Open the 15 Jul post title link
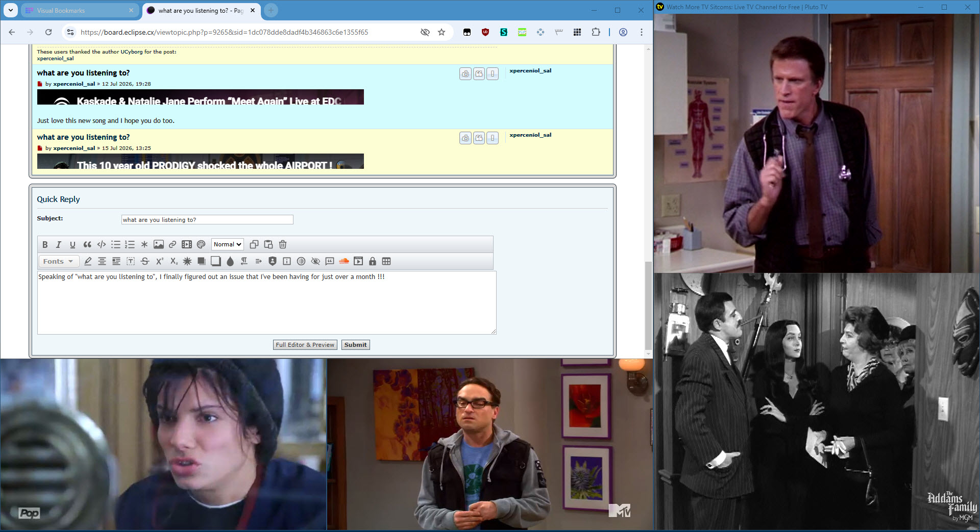The image size is (980, 532). (83, 137)
